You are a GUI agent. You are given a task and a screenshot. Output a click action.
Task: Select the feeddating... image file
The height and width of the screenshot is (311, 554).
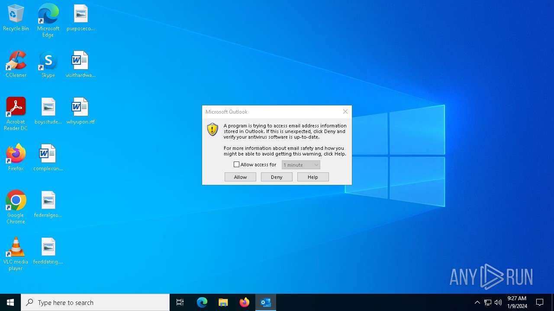click(x=48, y=251)
